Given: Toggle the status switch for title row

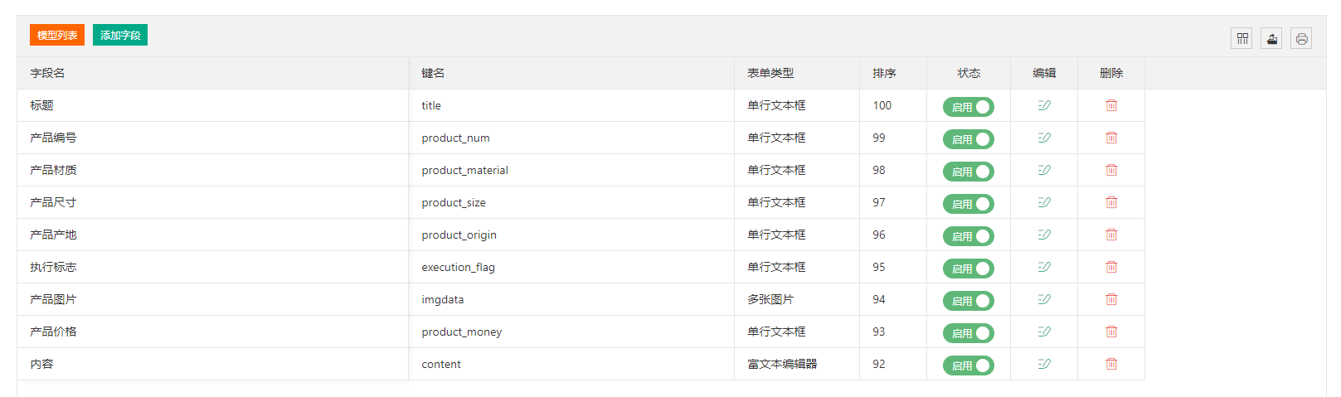Looking at the screenshot, I should (x=968, y=107).
